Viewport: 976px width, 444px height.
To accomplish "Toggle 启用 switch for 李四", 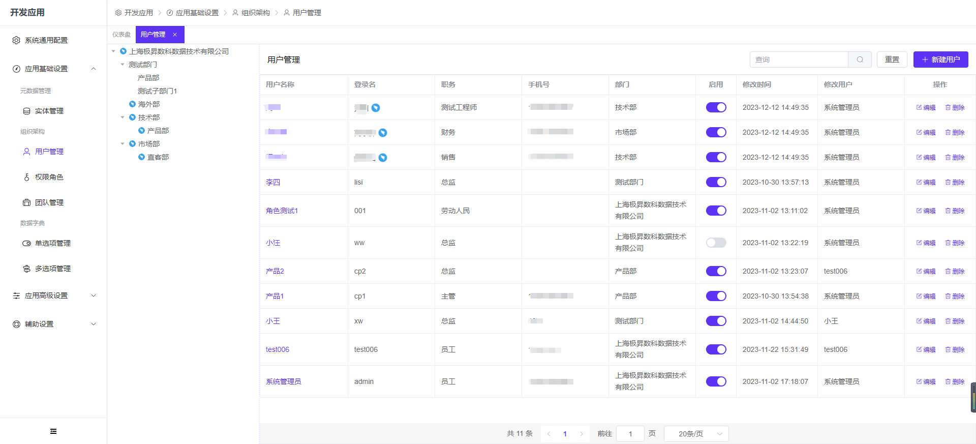I will [716, 182].
